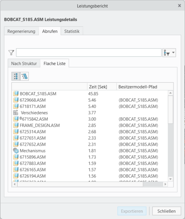185x219 pixels.
Task: Click the vertical scrollbar up arrow
Action: [170, 93]
